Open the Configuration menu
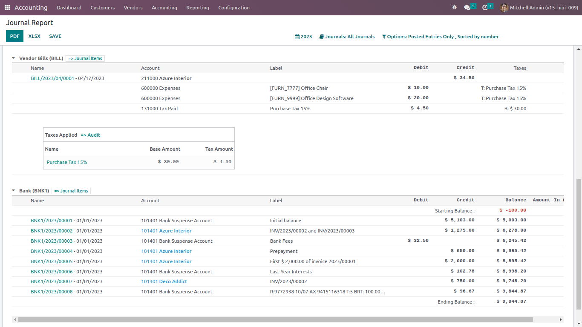Viewport: 582px width, 327px height. pyautogui.click(x=234, y=8)
